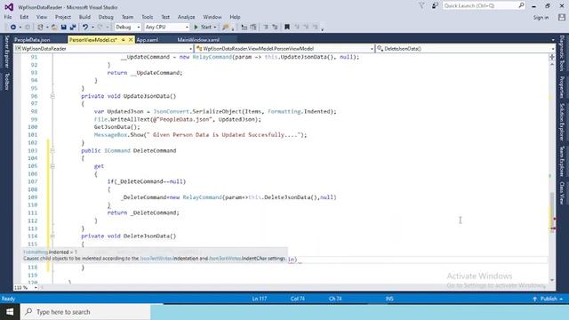This screenshot has height=320, width=569.
Task: Start debugging with the green Start button
Action: click(x=203, y=27)
